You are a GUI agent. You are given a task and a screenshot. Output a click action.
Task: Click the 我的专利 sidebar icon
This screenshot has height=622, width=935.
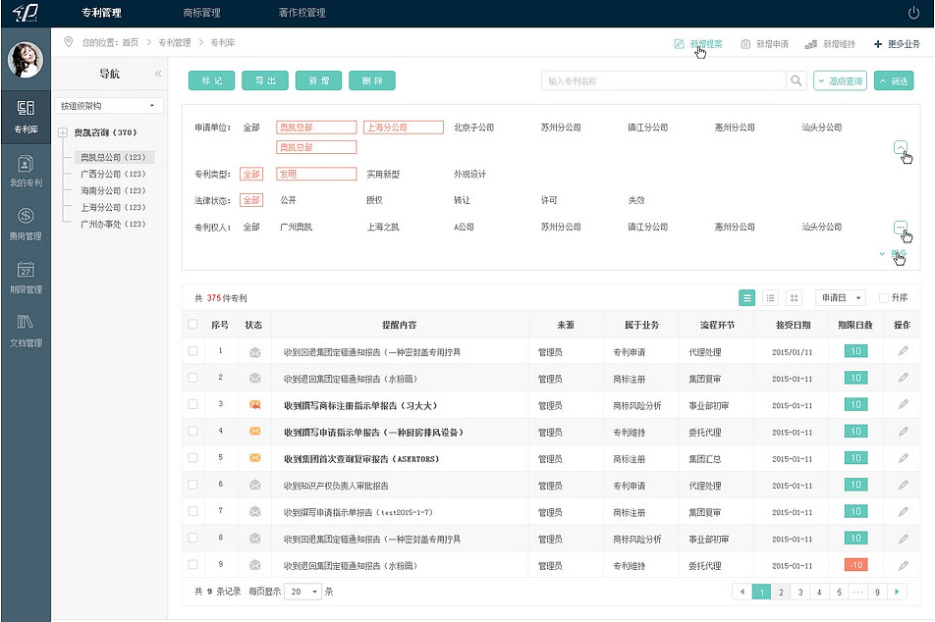pyautogui.click(x=26, y=169)
